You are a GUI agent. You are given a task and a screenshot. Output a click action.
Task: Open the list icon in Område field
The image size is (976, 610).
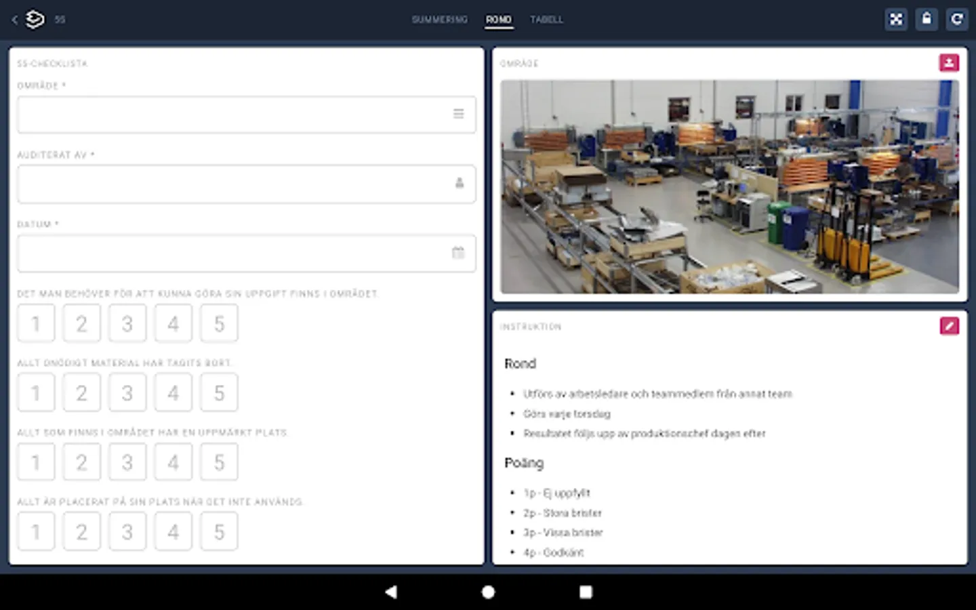coord(459,114)
